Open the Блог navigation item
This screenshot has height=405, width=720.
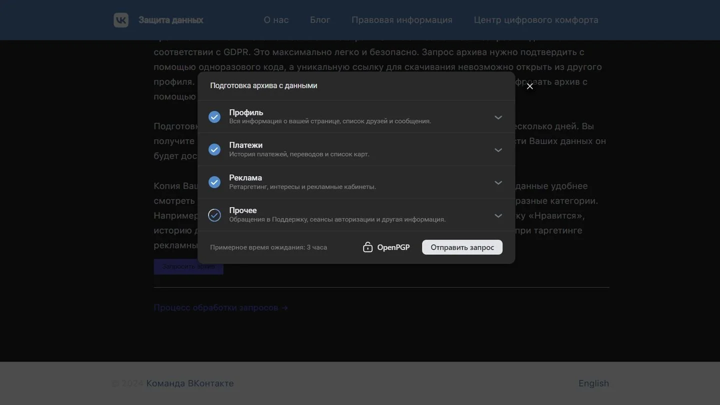coord(320,20)
